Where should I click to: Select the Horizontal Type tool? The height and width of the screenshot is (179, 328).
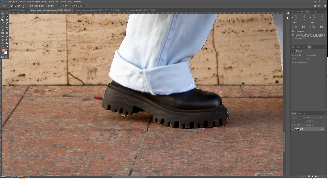[x=3, y=40]
